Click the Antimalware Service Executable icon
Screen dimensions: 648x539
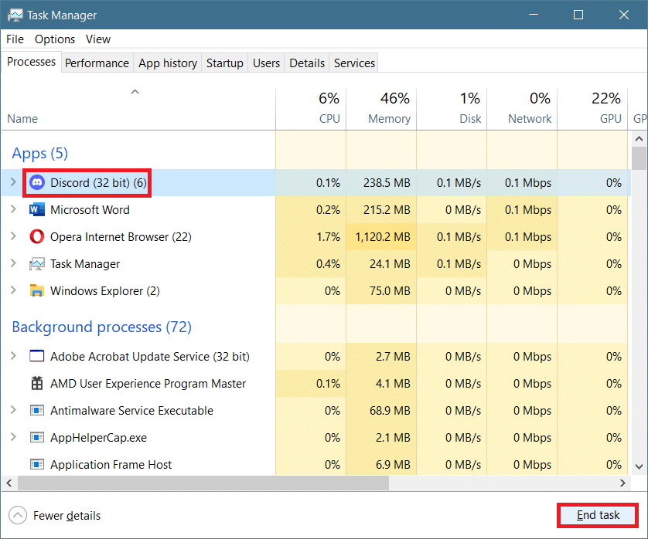37,411
